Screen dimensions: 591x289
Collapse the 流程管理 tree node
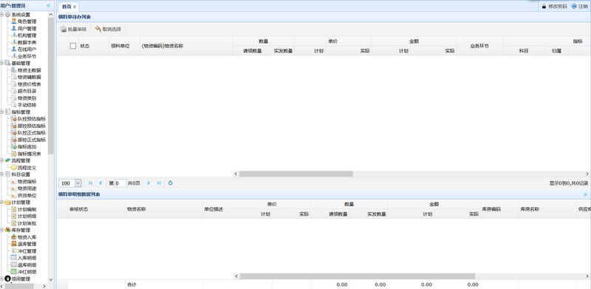click(x=2, y=160)
